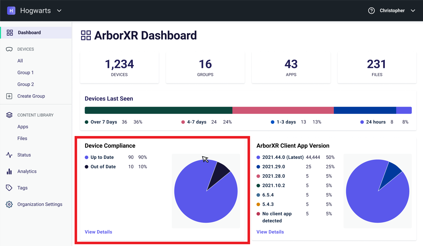Image resolution: width=423 pixels, height=246 pixels.
Task: Open Group 1 in sidebar
Action: (26, 73)
